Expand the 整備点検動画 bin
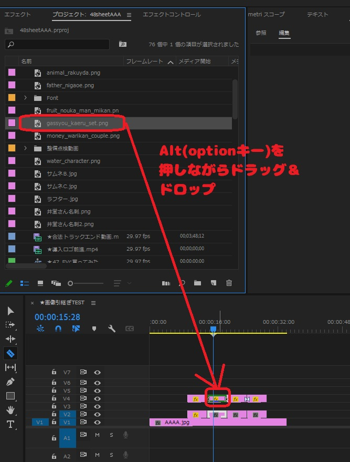 click(25, 148)
